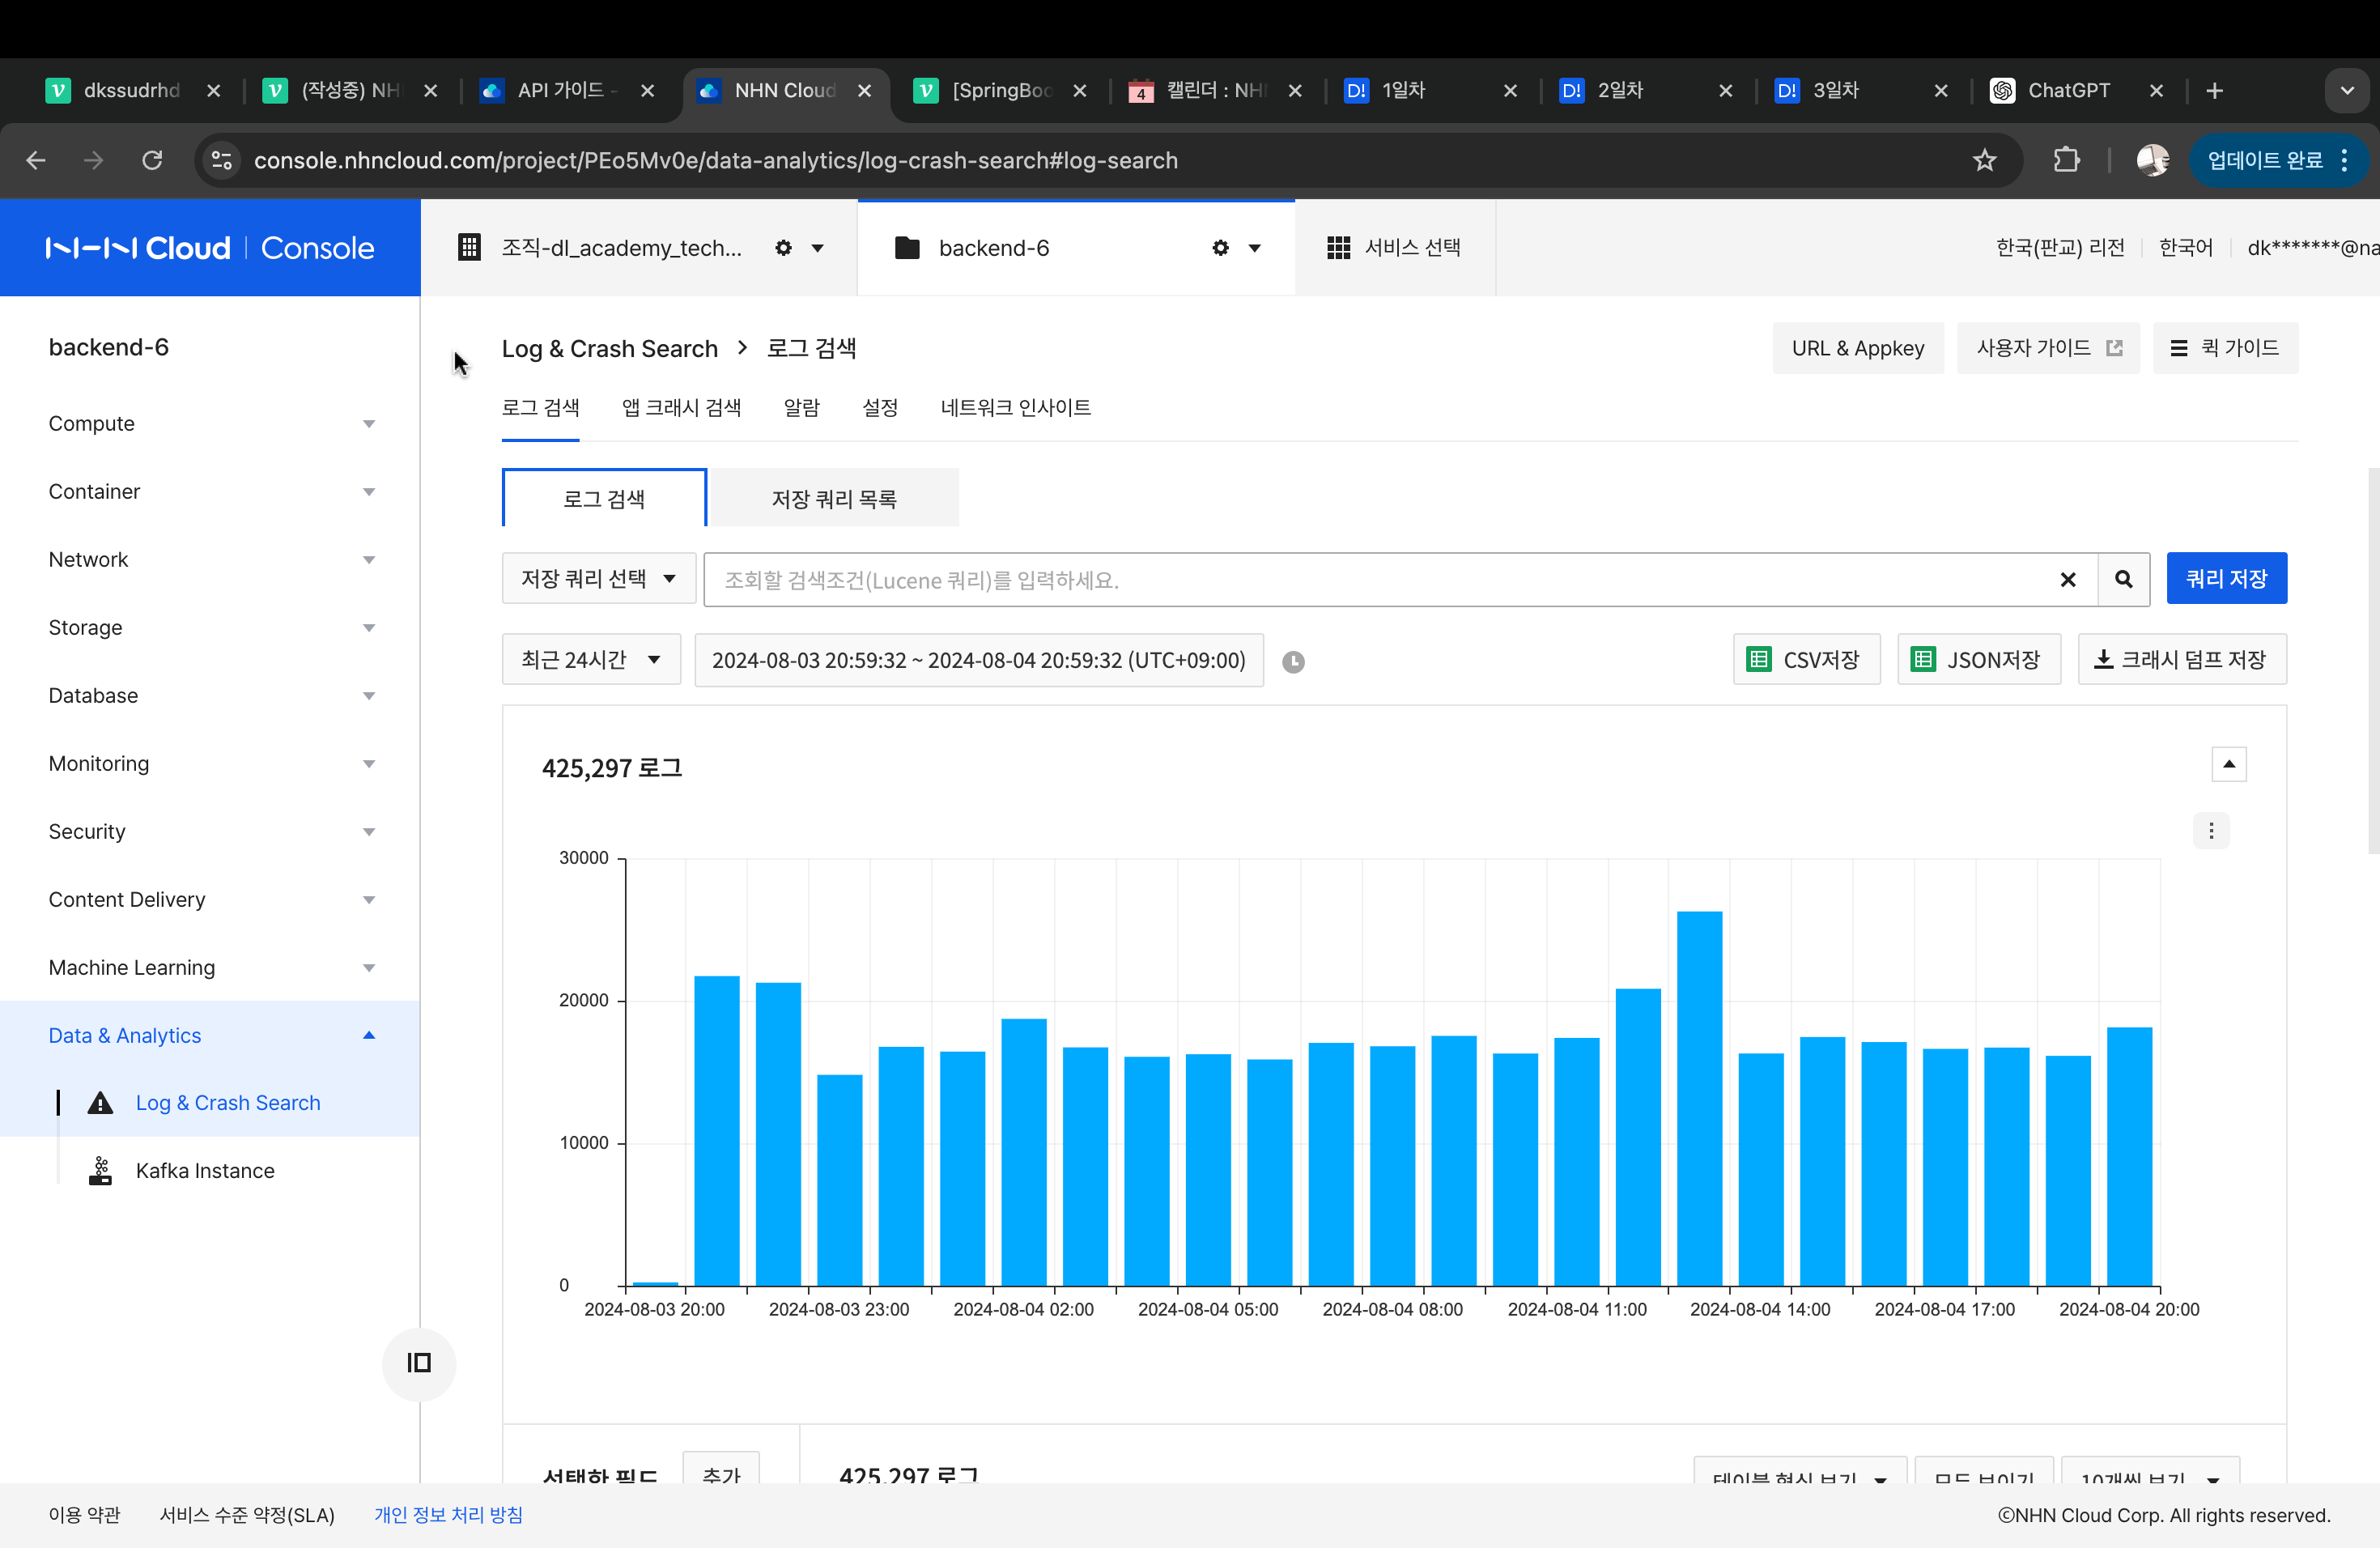This screenshot has width=2380, height=1548.
Task: Open the saved query selection dropdown
Action: click(x=598, y=579)
